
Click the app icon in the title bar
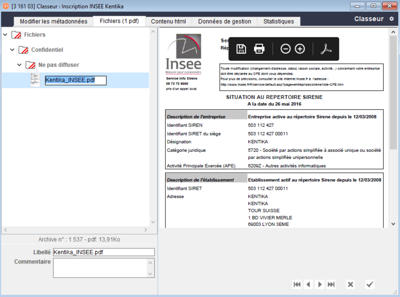pyautogui.click(x=6, y=6)
